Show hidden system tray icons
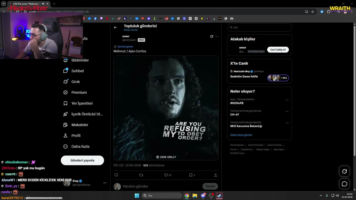 [x=321, y=196]
